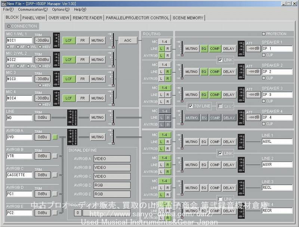Open the AV/RGB D signal define box
This screenshot has width=299, height=227.
pyautogui.click(x=112, y=185)
